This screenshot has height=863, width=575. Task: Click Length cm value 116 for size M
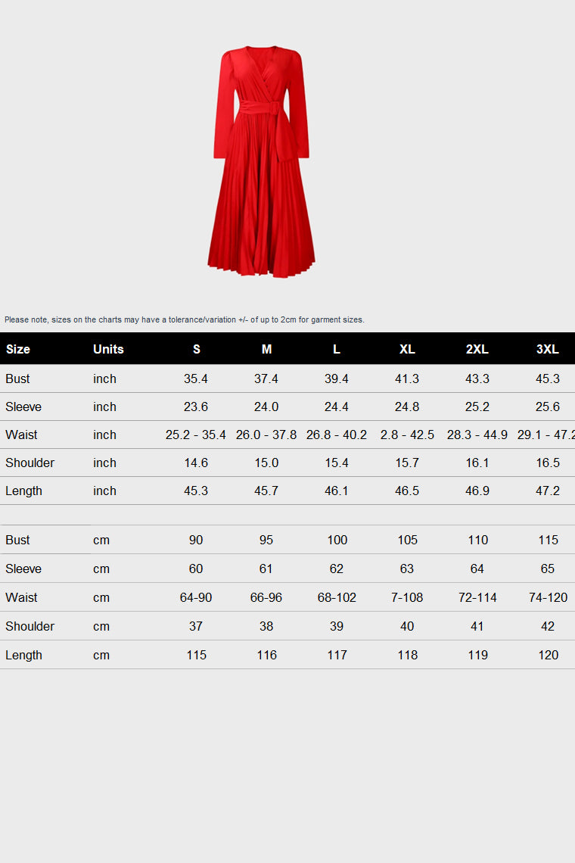[x=267, y=655]
